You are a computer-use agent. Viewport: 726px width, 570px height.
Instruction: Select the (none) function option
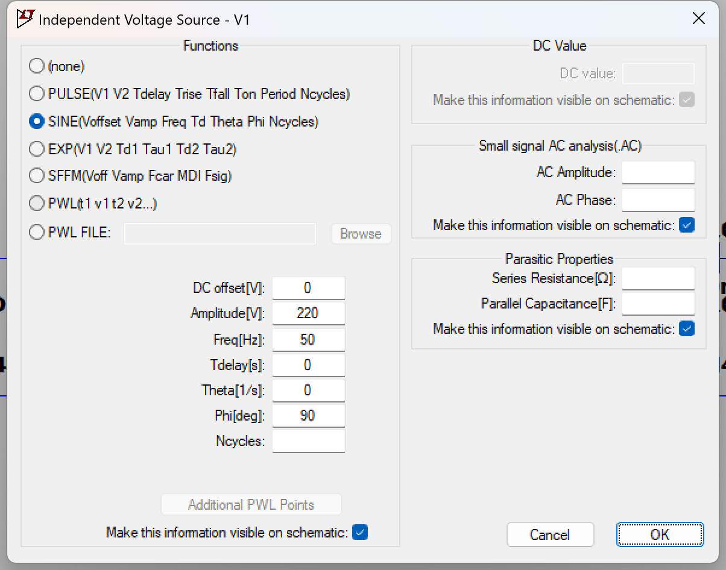click(37, 66)
